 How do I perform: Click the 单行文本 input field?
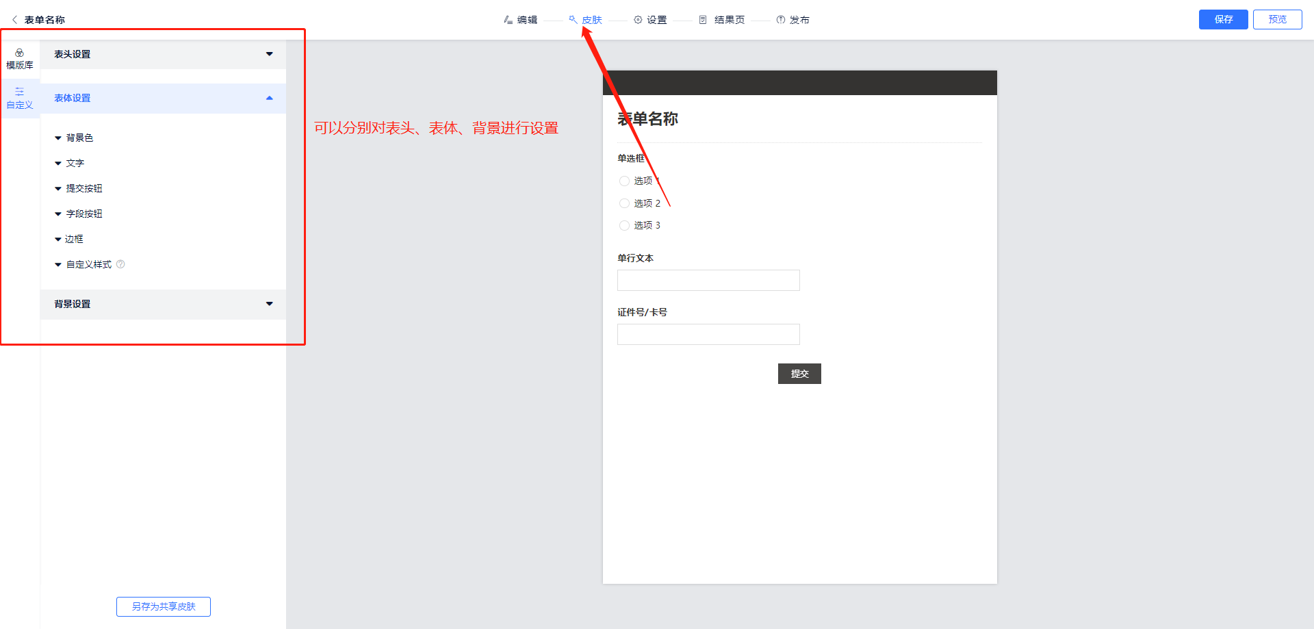[x=708, y=280]
